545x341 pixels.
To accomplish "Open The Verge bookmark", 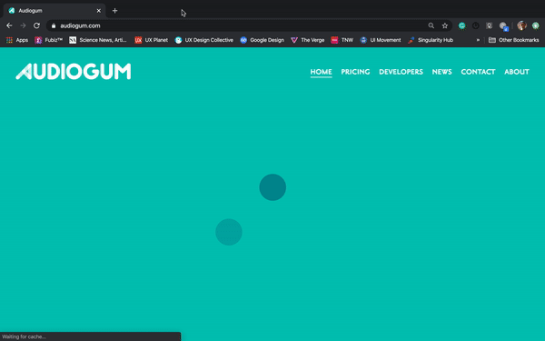I will click(308, 40).
